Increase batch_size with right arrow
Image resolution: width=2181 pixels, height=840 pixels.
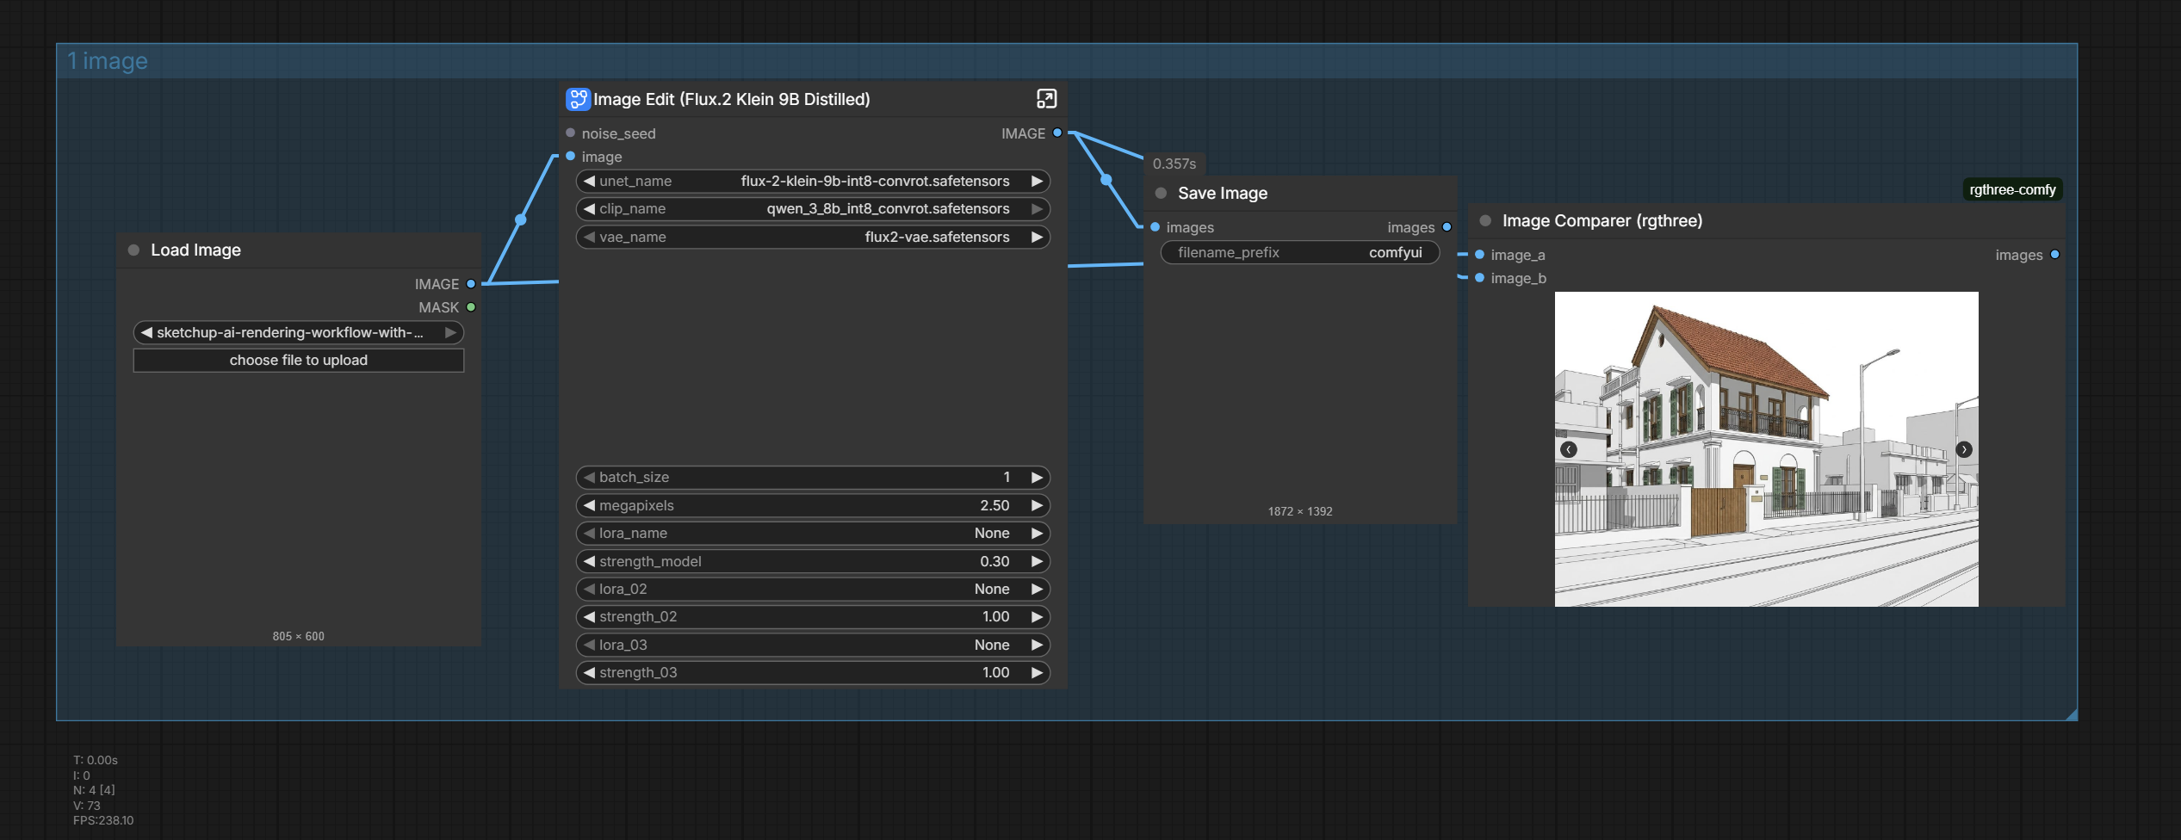[1037, 478]
